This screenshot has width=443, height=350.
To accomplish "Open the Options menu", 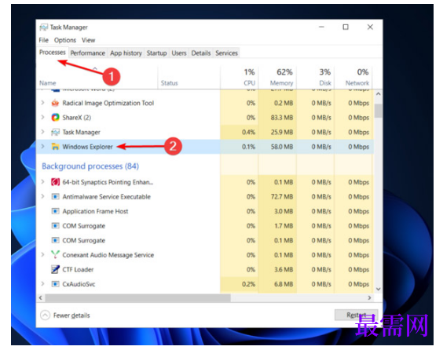I will coord(65,40).
